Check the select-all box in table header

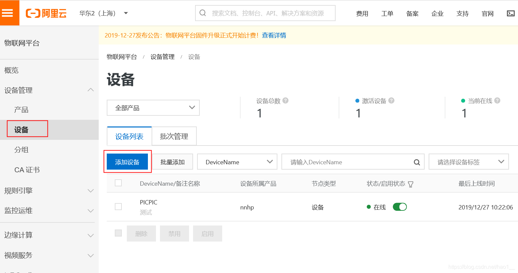pyautogui.click(x=118, y=183)
